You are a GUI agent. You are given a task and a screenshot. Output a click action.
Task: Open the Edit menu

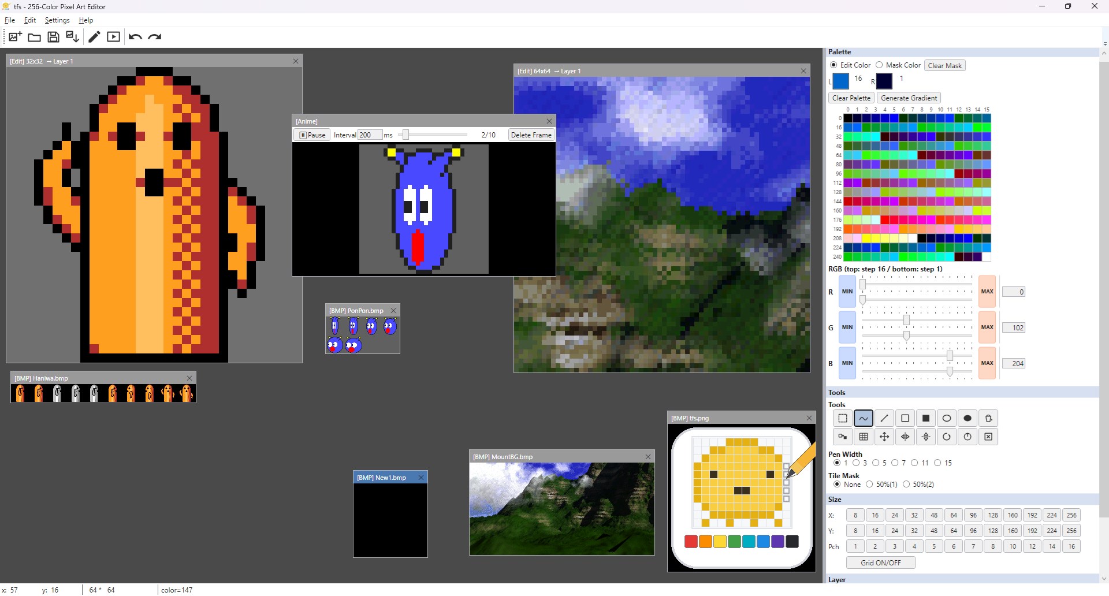(30, 20)
